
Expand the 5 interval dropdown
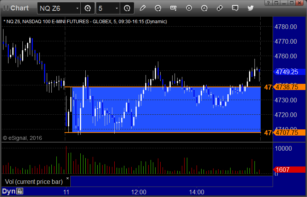(117, 8)
